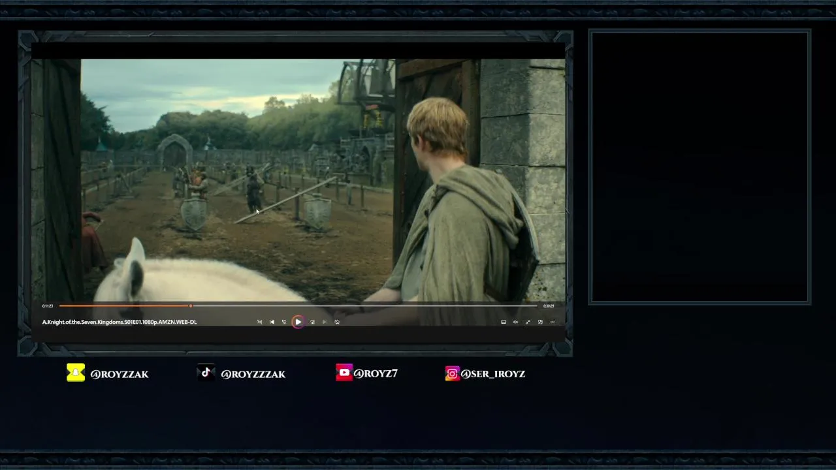Viewport: 836px width, 470px height.
Task: Click the Instagram logo icon
Action: (x=452, y=373)
